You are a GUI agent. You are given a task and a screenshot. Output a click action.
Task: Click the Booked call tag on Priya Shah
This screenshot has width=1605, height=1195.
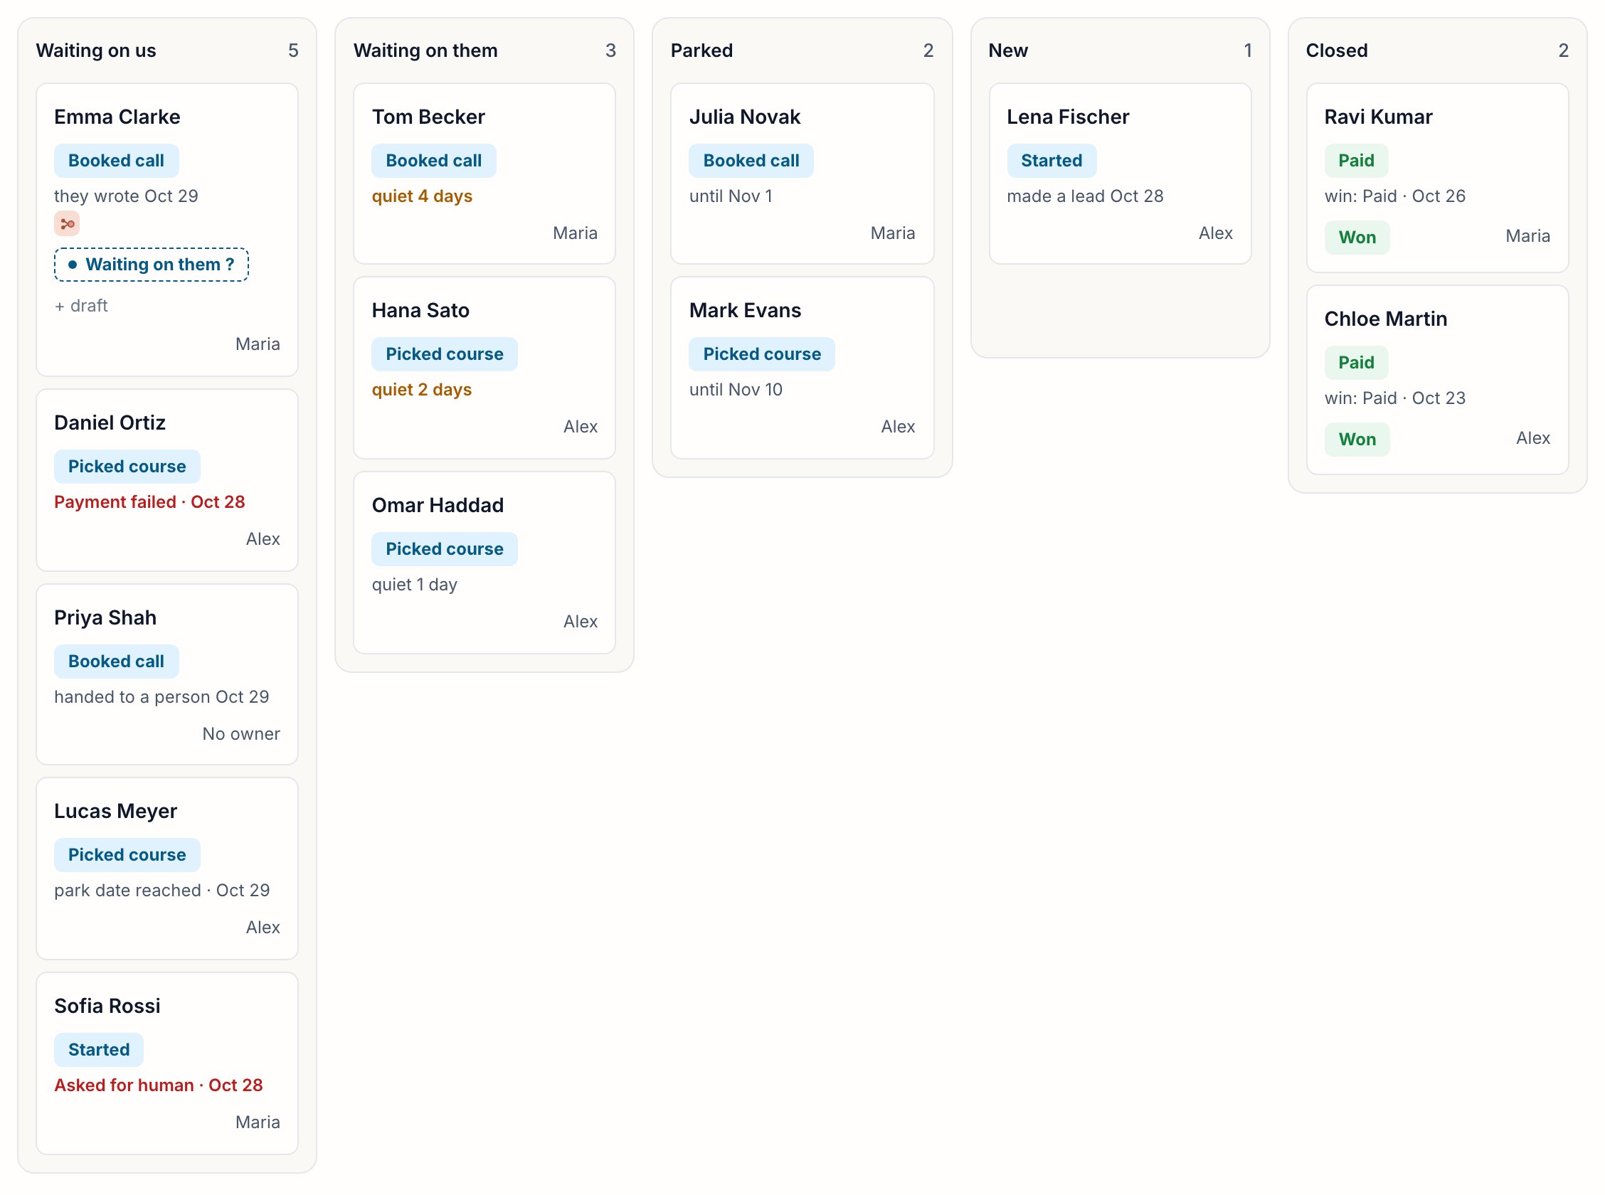pos(117,662)
